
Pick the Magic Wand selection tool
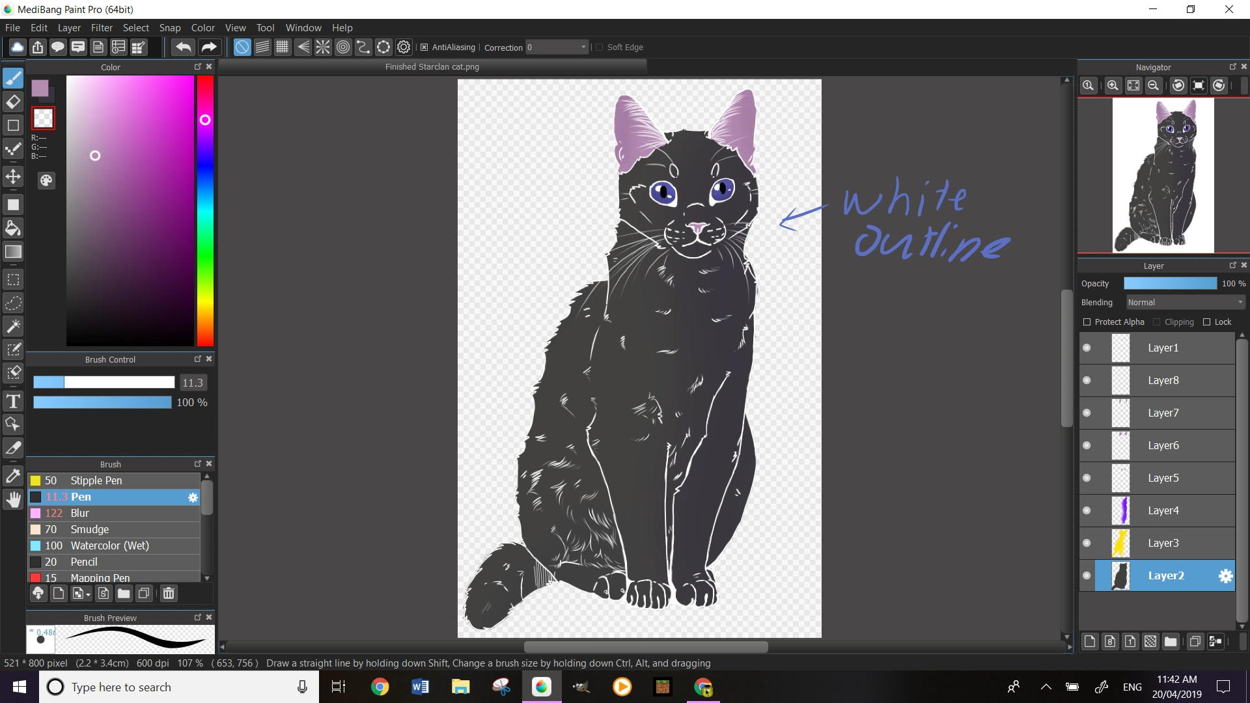point(13,325)
